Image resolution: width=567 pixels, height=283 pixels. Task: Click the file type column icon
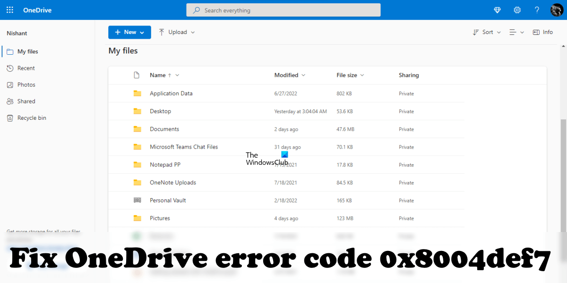(137, 75)
